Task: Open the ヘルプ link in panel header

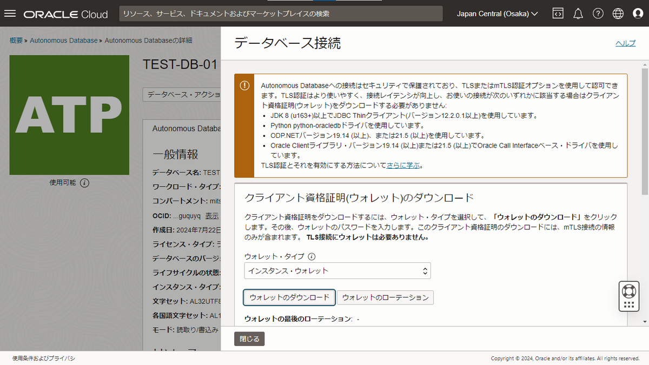Action: click(626, 43)
